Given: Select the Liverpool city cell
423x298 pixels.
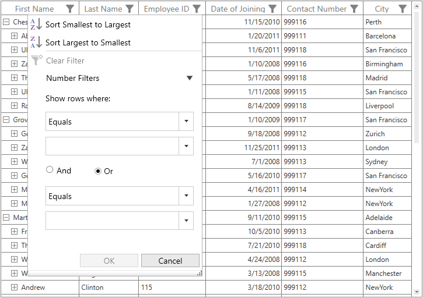Looking at the screenshot, I should 387,105.
